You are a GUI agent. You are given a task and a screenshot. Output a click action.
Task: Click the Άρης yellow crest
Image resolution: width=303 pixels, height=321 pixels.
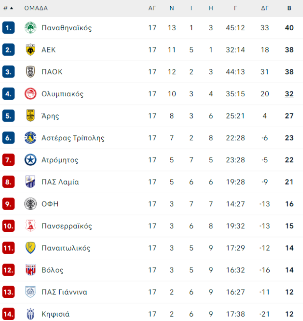31,116
